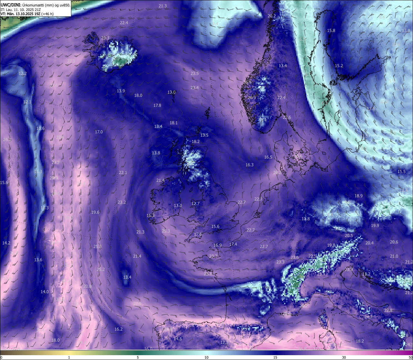Click the 22.8 value over the Balkans
This screenshot has height=360, width=413.
pyautogui.click(x=388, y=311)
